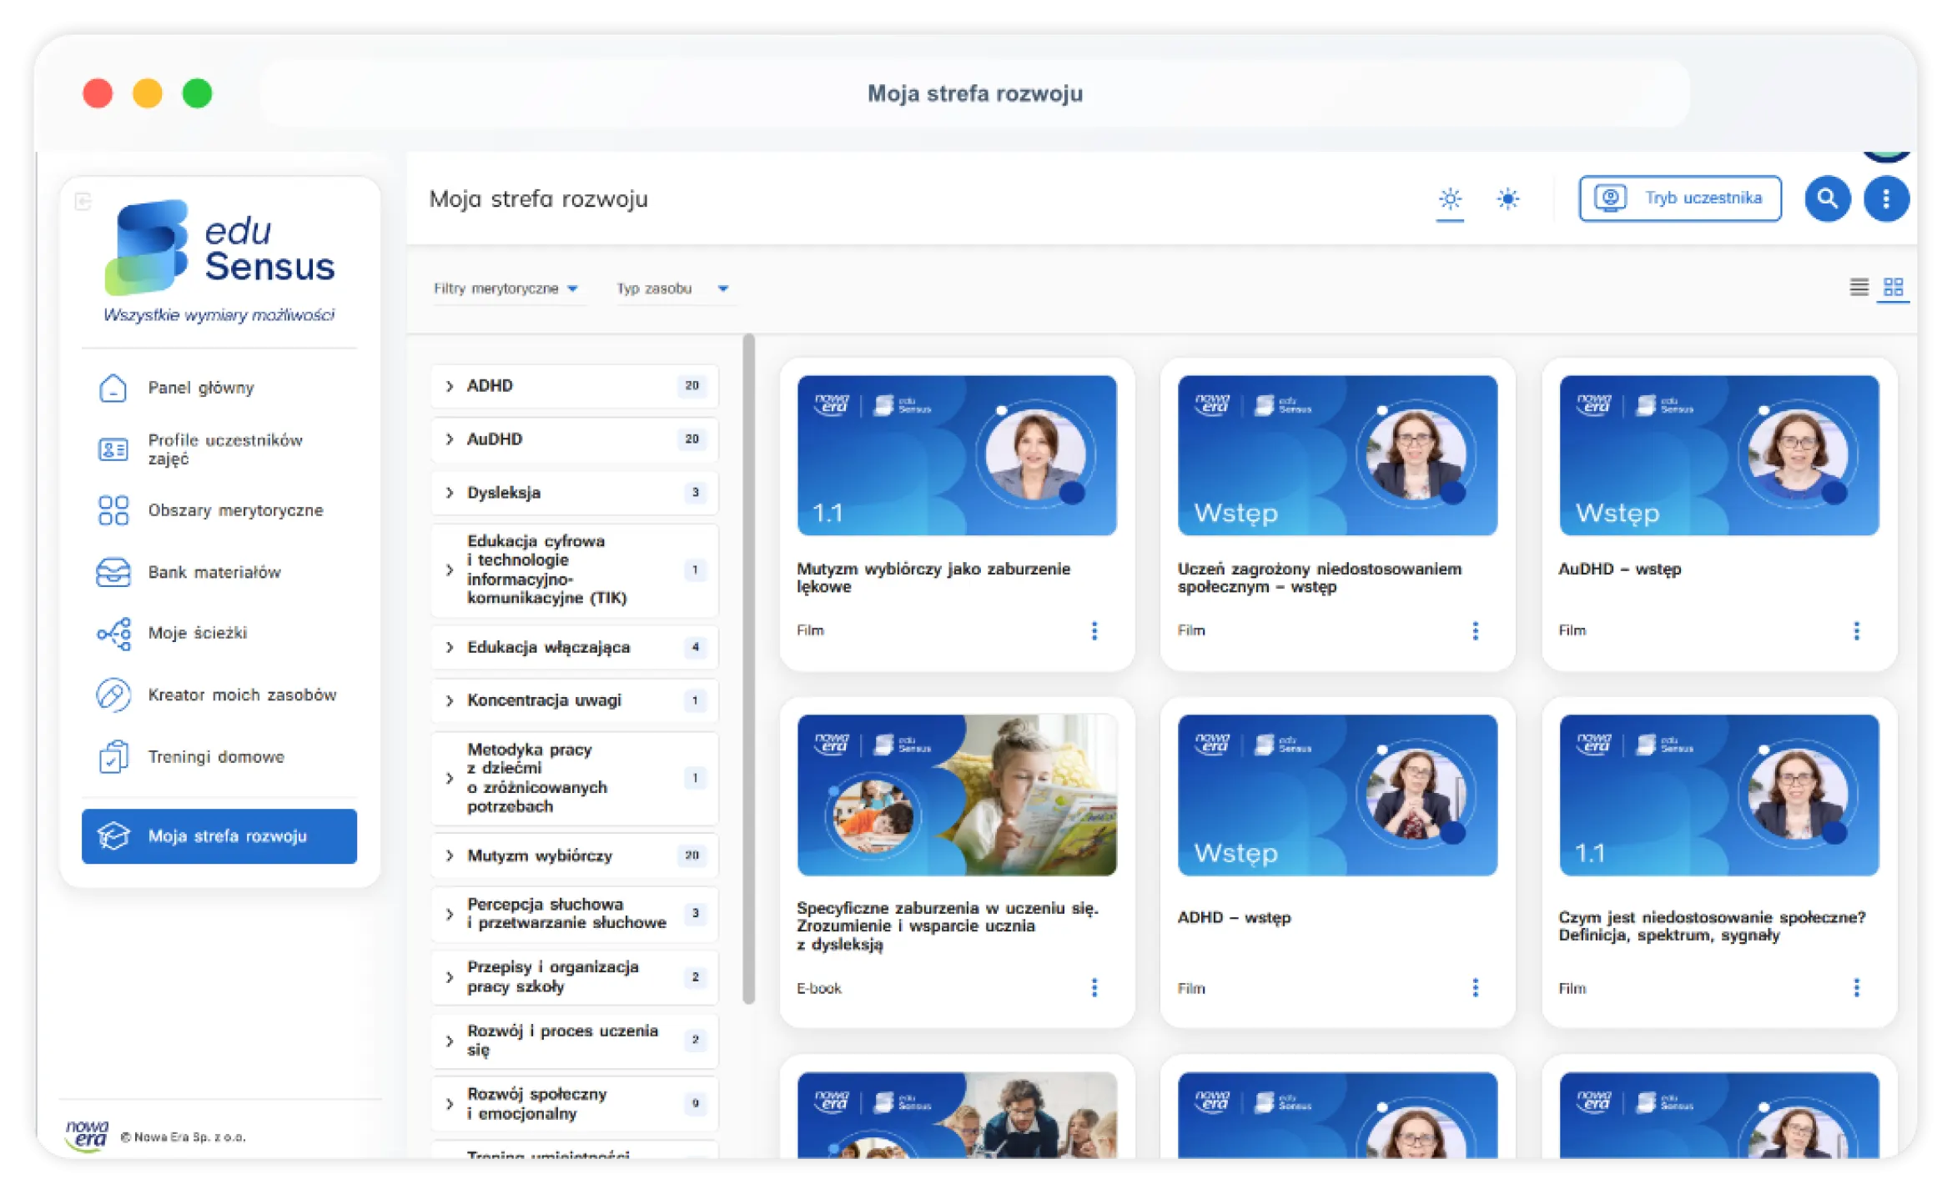Click the blue search magnifier button

(1827, 198)
